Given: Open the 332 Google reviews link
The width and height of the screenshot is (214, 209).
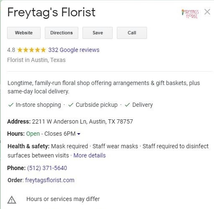Looking at the screenshot, I should pyautogui.click(x=74, y=50).
